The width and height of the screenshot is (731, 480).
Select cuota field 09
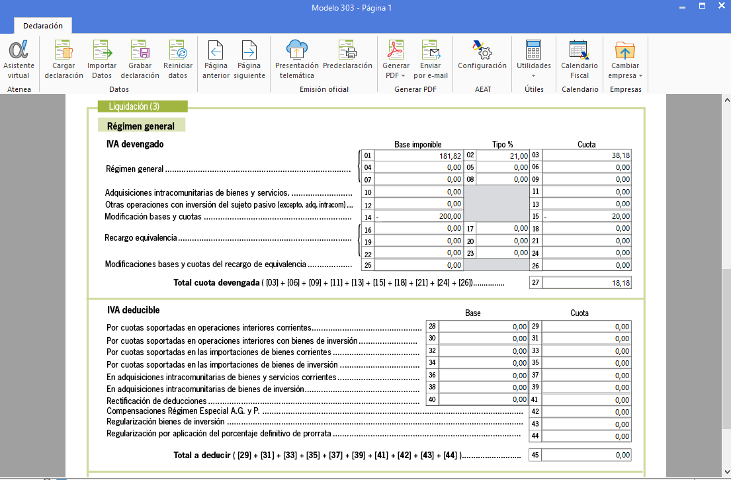[587, 179]
